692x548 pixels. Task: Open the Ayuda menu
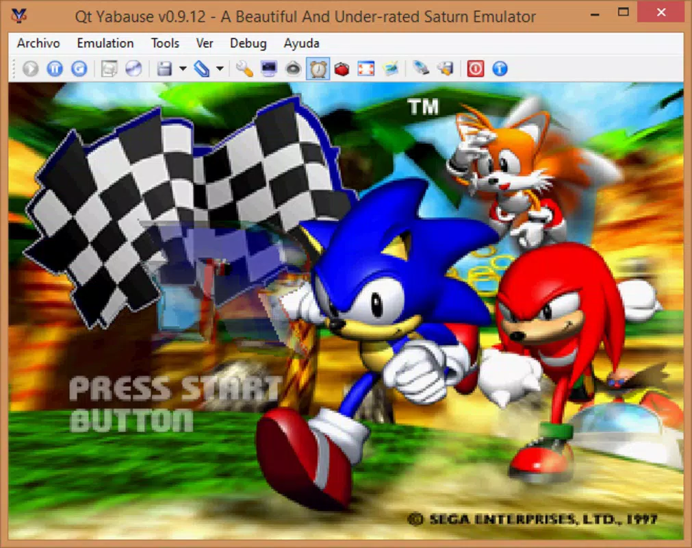tap(301, 43)
